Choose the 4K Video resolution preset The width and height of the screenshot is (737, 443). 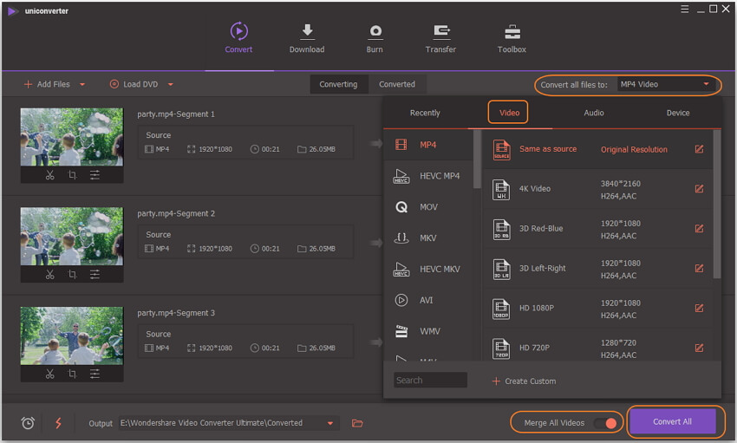pos(598,189)
